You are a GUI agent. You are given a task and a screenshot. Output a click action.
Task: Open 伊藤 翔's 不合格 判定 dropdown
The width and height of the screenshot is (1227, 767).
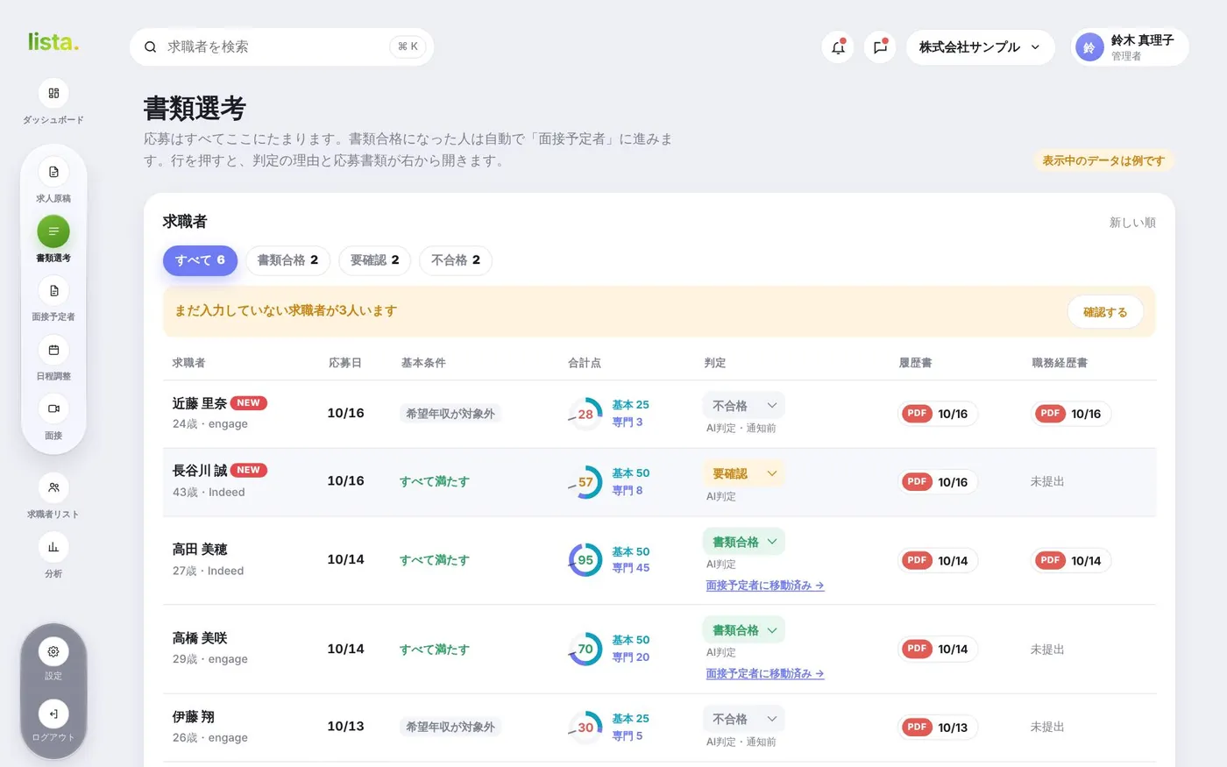743,719
